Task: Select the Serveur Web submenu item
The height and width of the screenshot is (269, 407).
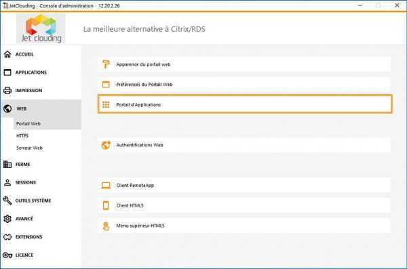Action: [29, 148]
